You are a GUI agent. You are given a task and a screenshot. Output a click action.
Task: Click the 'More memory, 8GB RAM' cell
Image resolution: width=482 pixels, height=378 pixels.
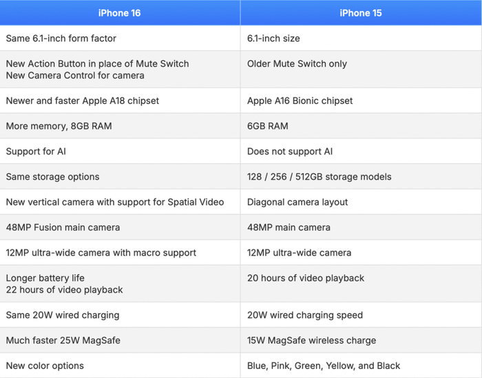tap(59, 126)
